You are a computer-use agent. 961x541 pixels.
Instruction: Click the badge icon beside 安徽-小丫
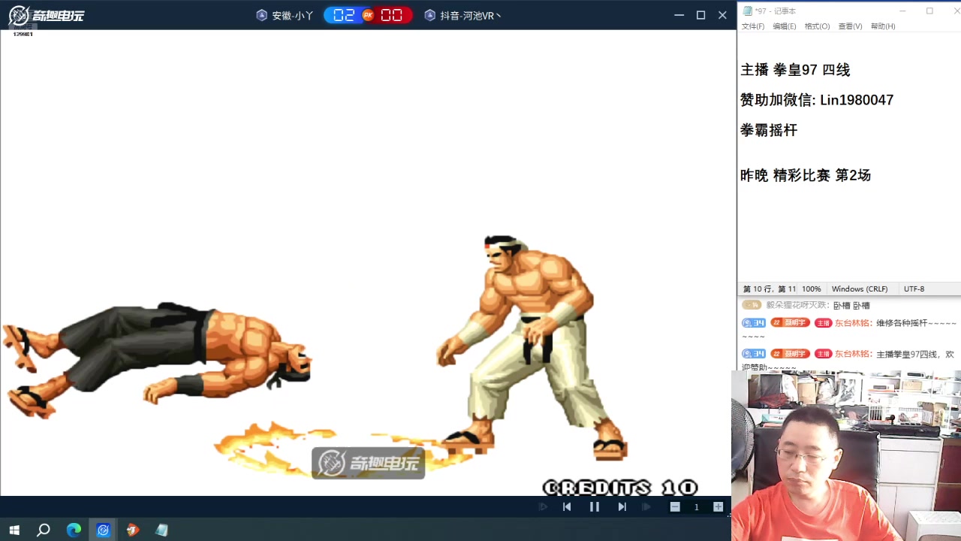(262, 15)
